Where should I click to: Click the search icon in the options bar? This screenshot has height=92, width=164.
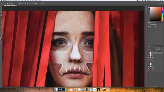159,4
